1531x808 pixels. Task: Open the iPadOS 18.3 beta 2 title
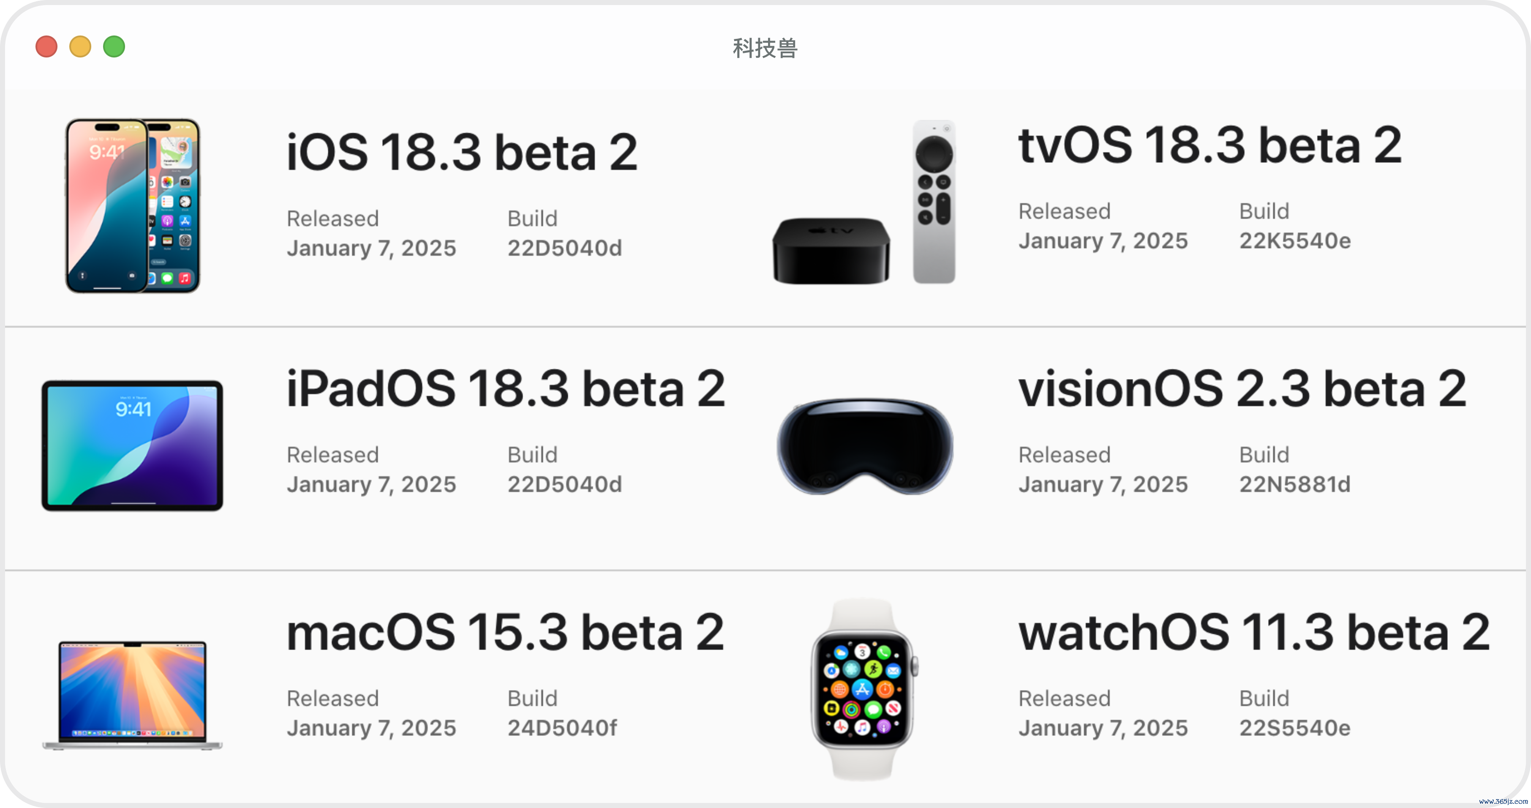tap(506, 389)
